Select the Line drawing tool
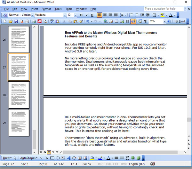This screenshot has width=192, height=169. [x=41, y=158]
